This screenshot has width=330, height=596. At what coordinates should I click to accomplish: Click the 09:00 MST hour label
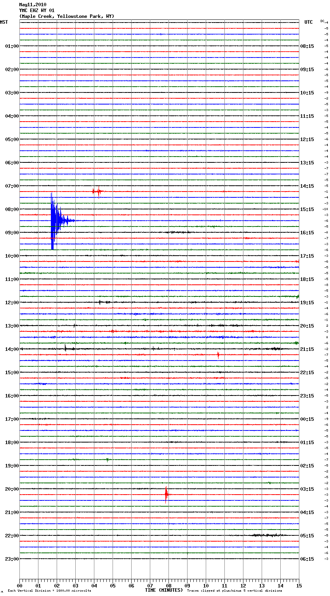pos(12,233)
